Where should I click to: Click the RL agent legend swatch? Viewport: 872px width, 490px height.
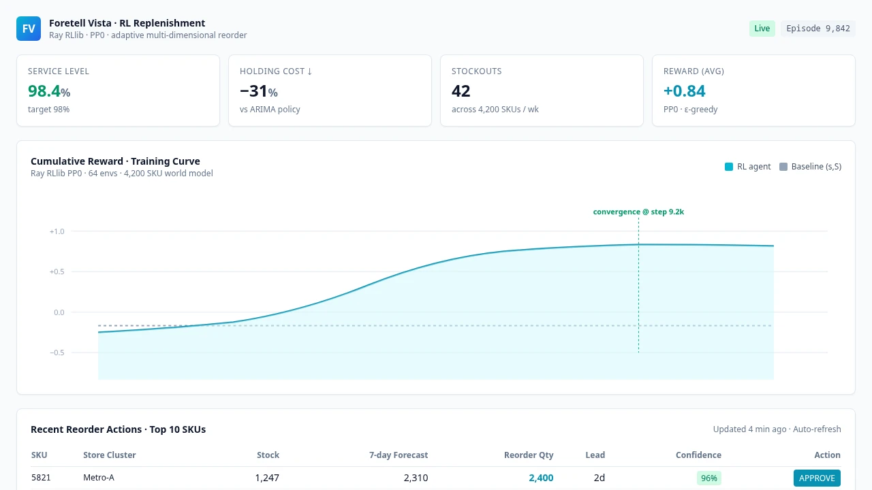click(729, 167)
